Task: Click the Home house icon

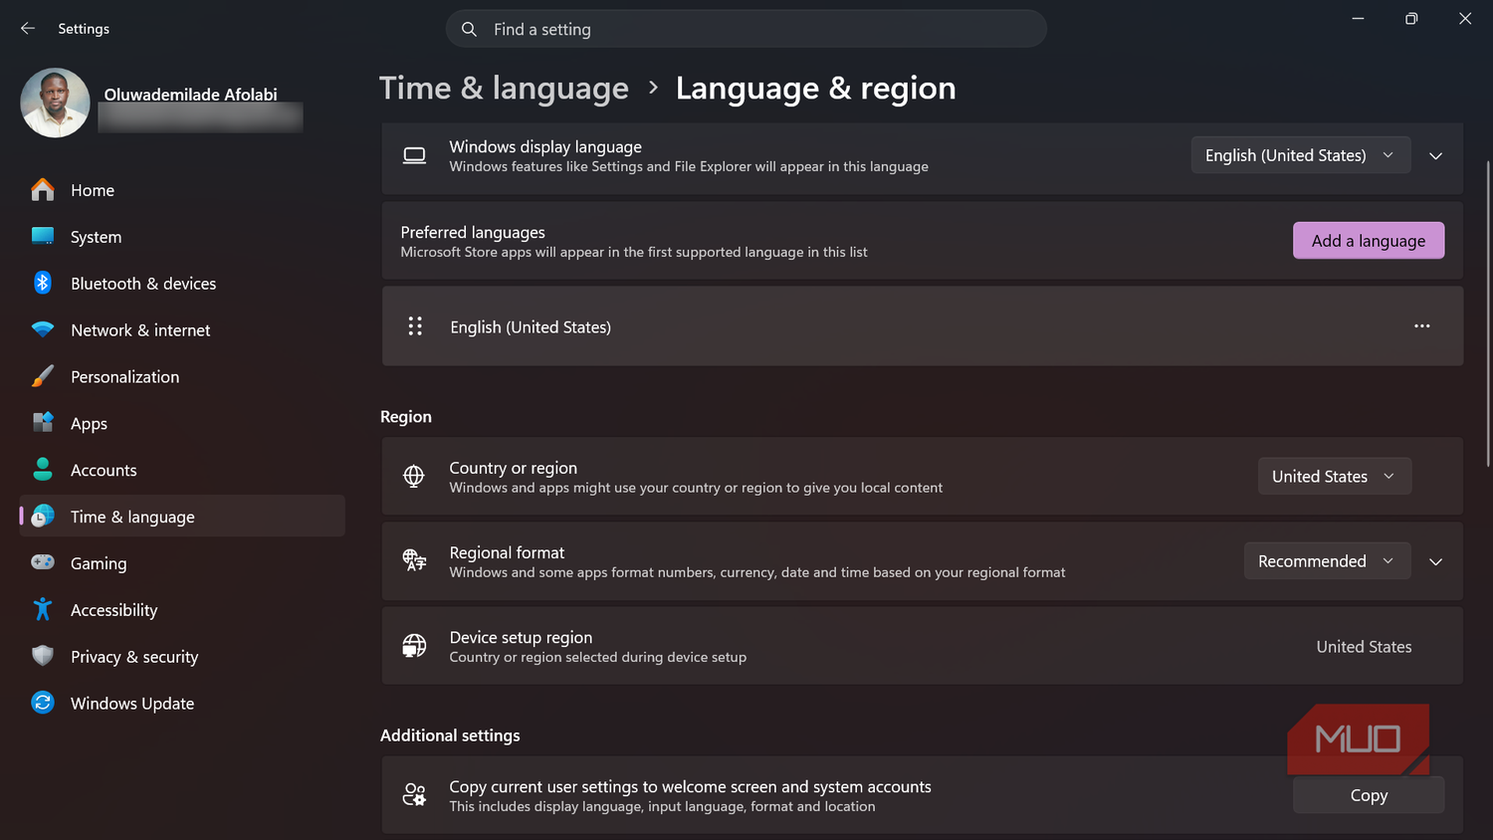Action: (43, 189)
